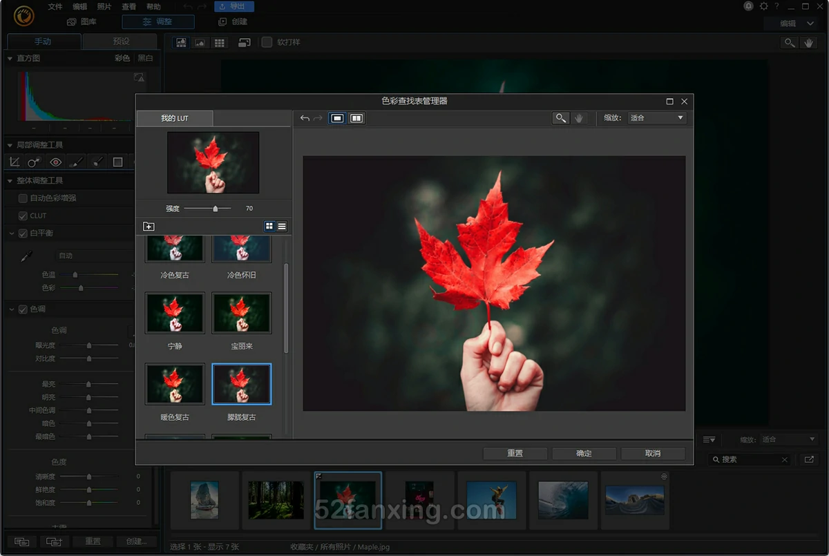Open View (查看) menu
The height and width of the screenshot is (556, 829).
pyautogui.click(x=128, y=6)
